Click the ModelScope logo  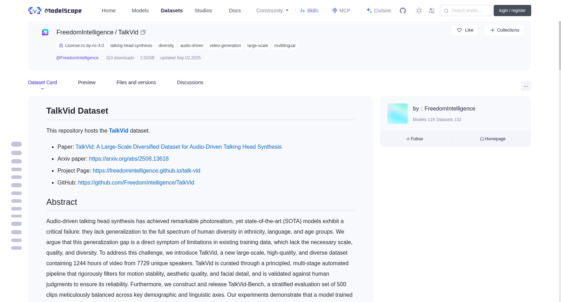55,11
